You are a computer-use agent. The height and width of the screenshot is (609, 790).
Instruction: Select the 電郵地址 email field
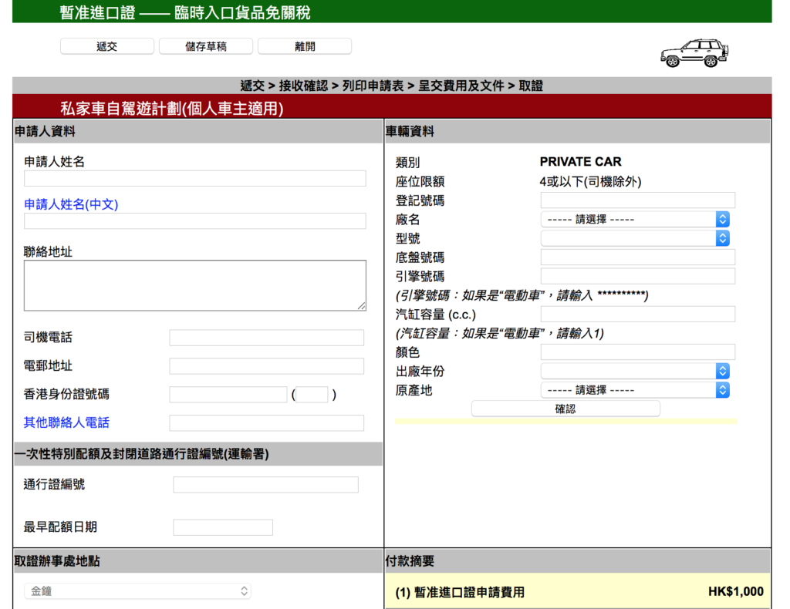click(x=266, y=366)
